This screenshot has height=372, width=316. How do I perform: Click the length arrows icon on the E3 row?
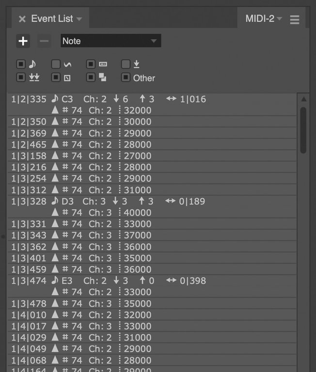click(x=171, y=280)
